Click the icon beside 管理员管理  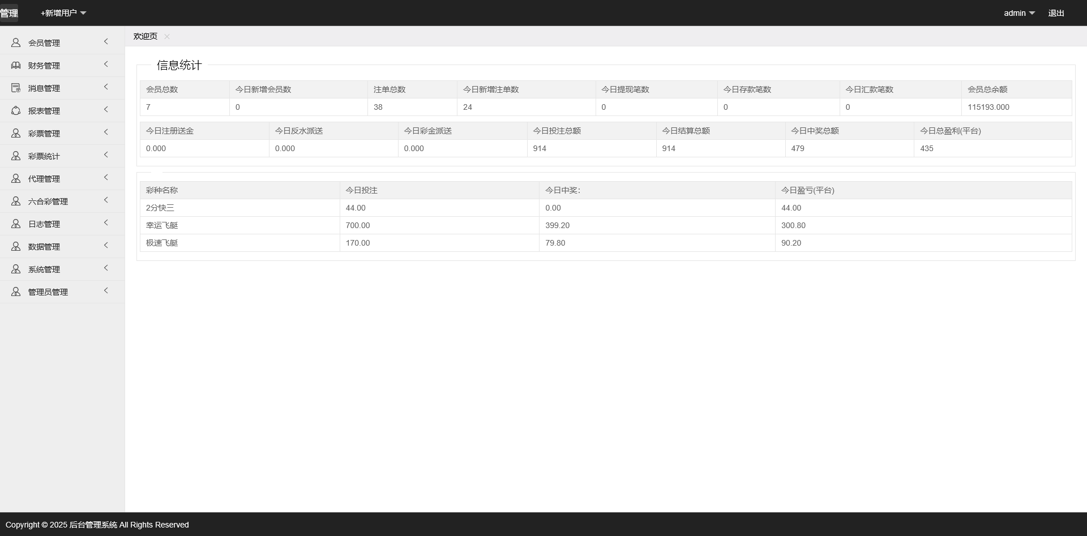coord(16,291)
